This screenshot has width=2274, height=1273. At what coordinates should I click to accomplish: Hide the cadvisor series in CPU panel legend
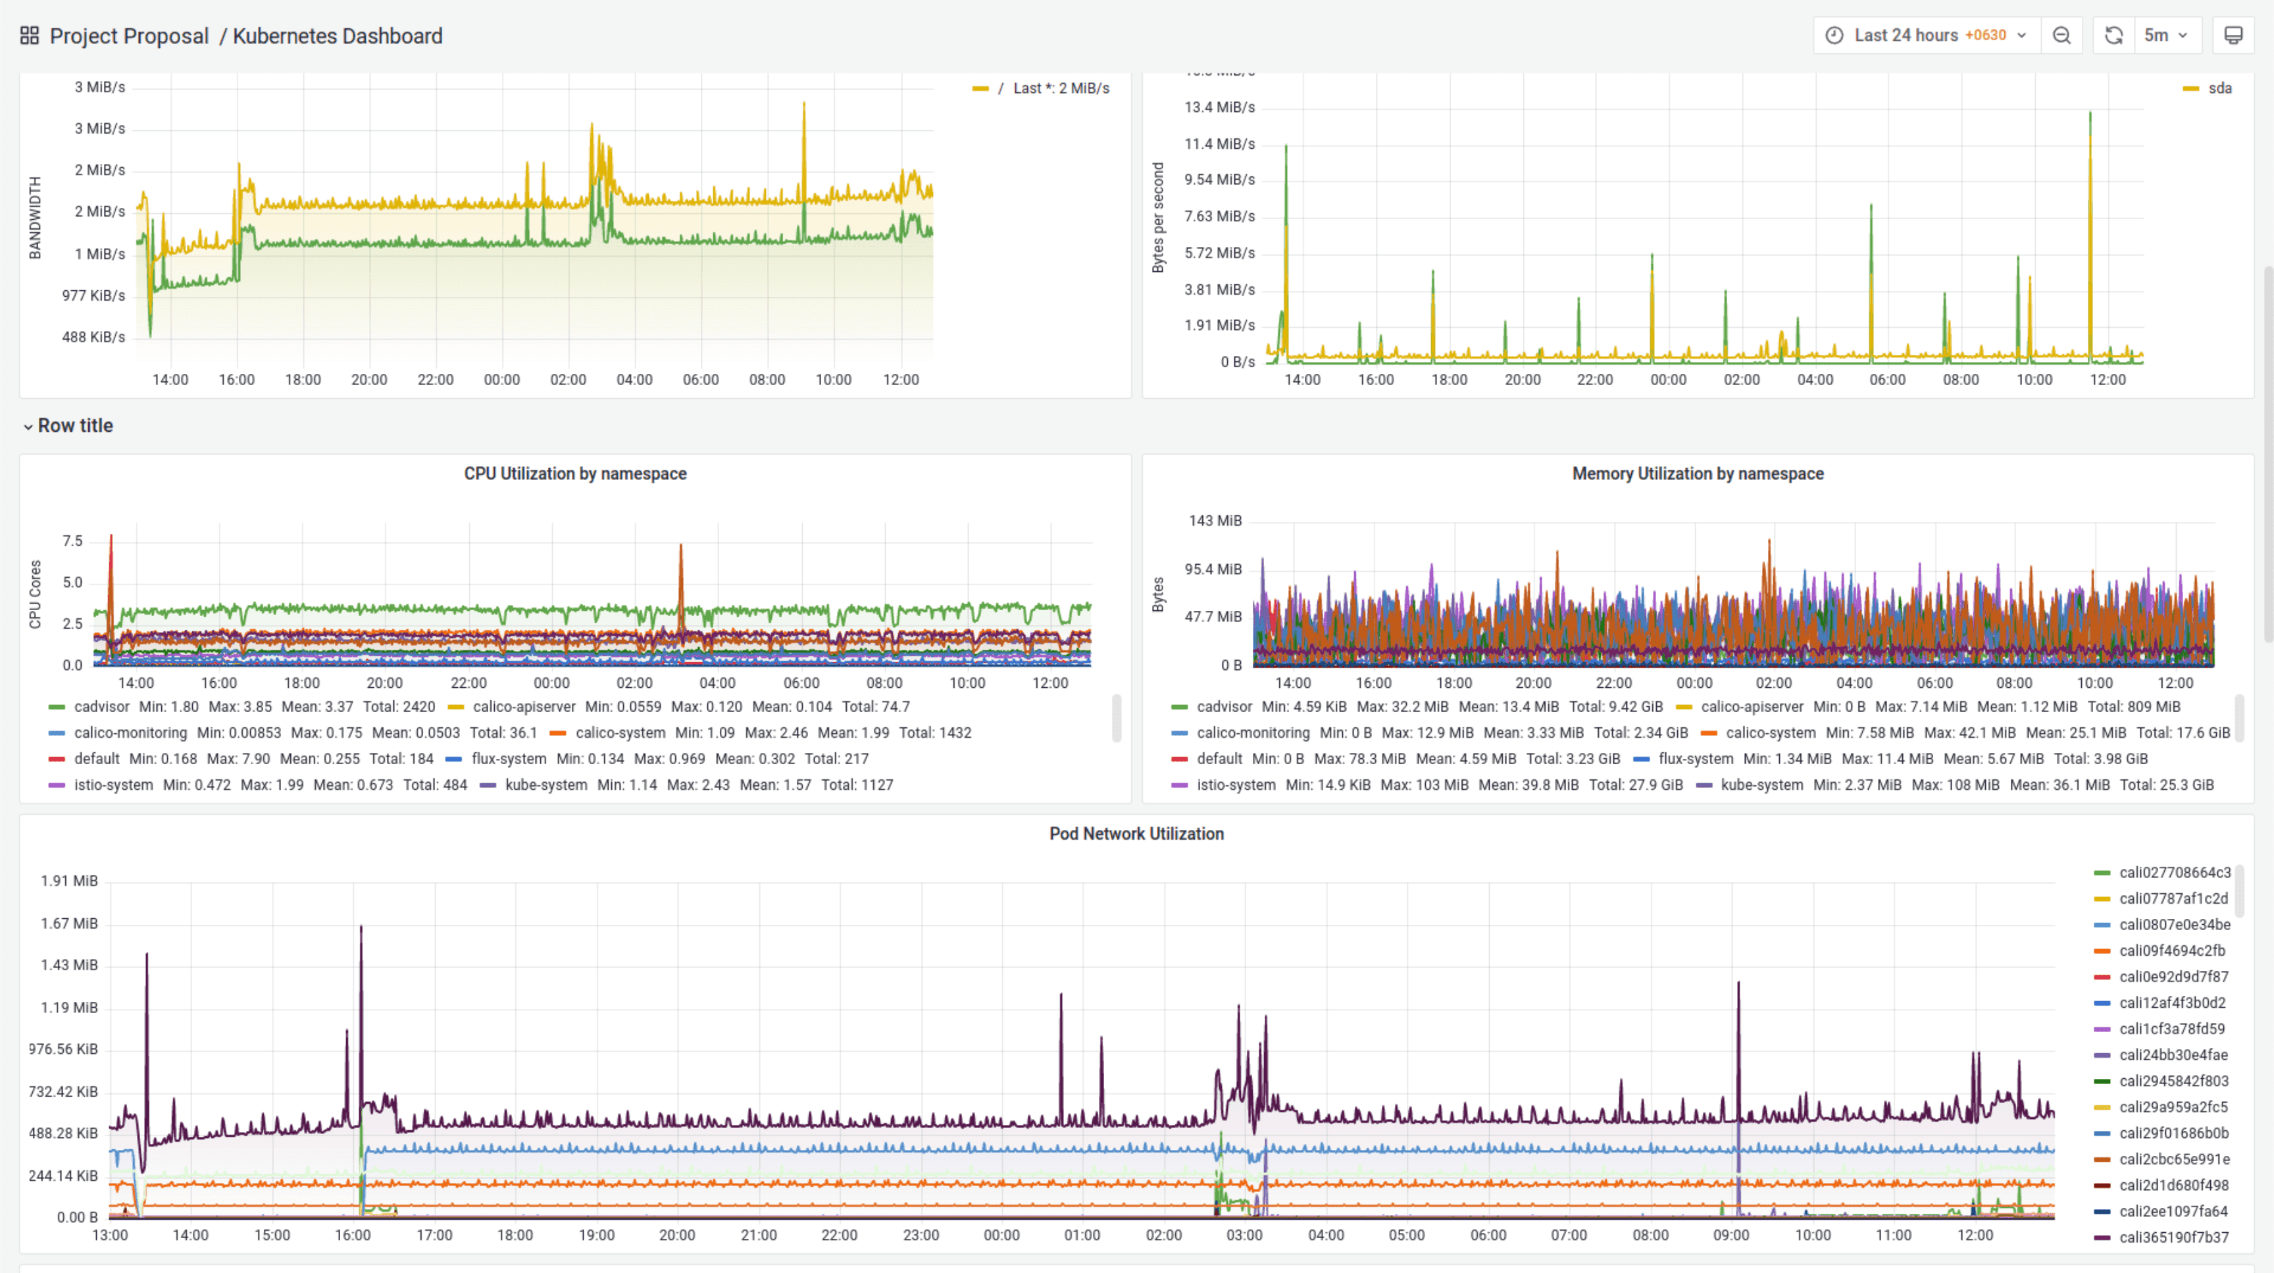[x=101, y=706]
